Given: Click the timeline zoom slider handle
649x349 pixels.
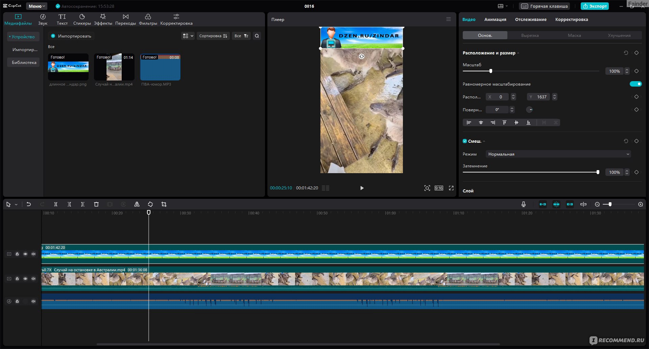Looking at the screenshot, I should (x=610, y=204).
